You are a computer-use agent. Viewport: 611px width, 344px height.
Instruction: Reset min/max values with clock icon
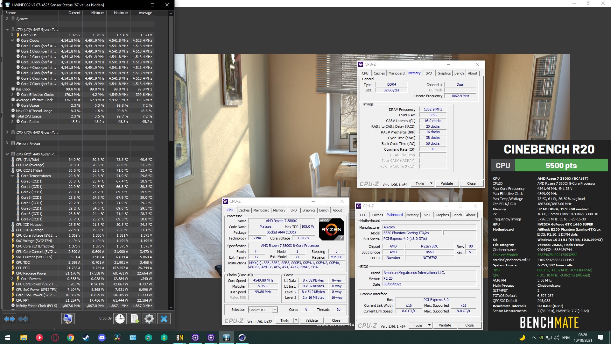point(120,319)
